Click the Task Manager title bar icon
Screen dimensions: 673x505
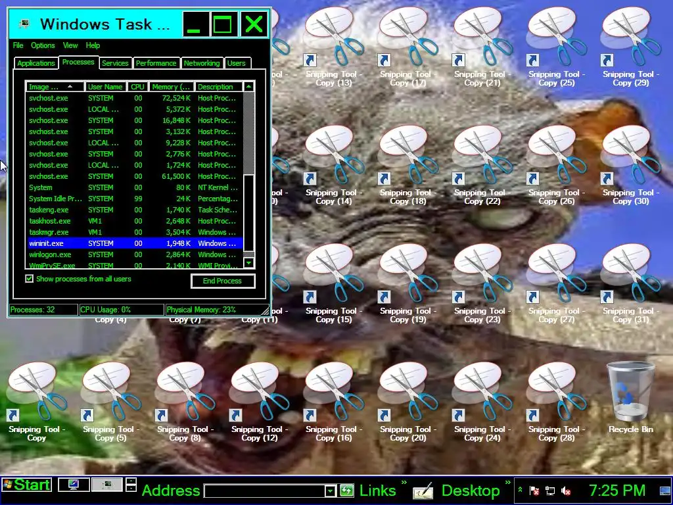tap(24, 24)
